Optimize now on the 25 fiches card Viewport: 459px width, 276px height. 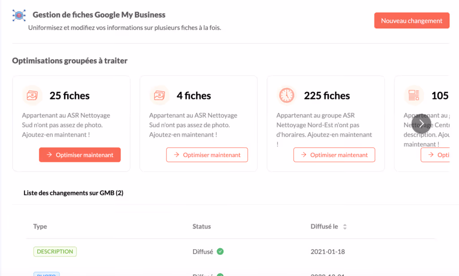click(80, 155)
